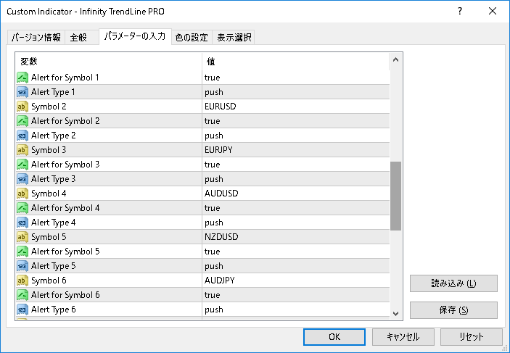Click the 123 icon beside Alert Type 4
The width and height of the screenshot is (510, 353).
tap(22, 223)
